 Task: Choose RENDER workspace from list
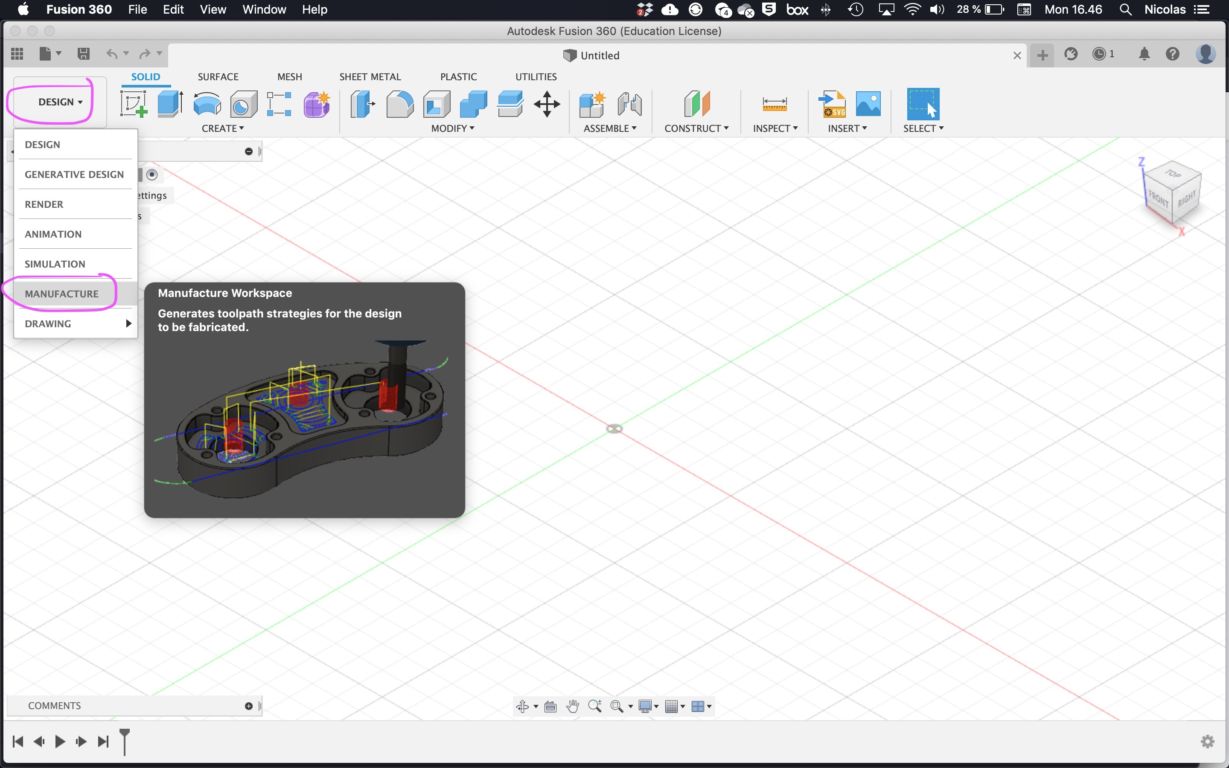tap(76, 204)
